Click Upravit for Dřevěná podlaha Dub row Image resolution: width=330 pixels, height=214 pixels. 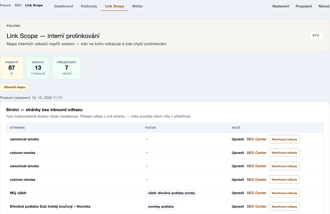[238, 206]
